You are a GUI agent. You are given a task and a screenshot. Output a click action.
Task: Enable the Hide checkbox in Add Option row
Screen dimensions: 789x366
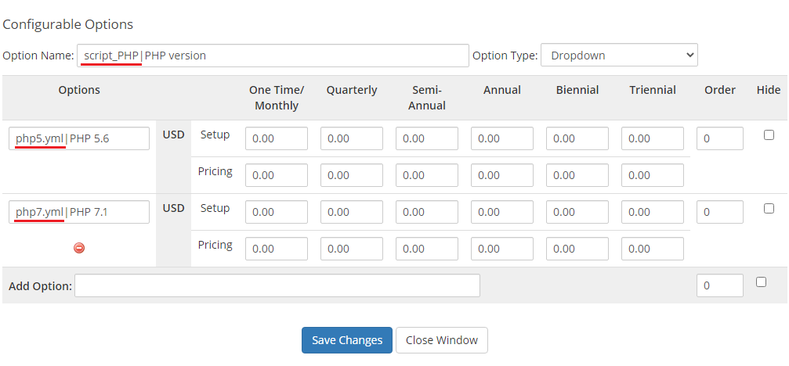761,282
